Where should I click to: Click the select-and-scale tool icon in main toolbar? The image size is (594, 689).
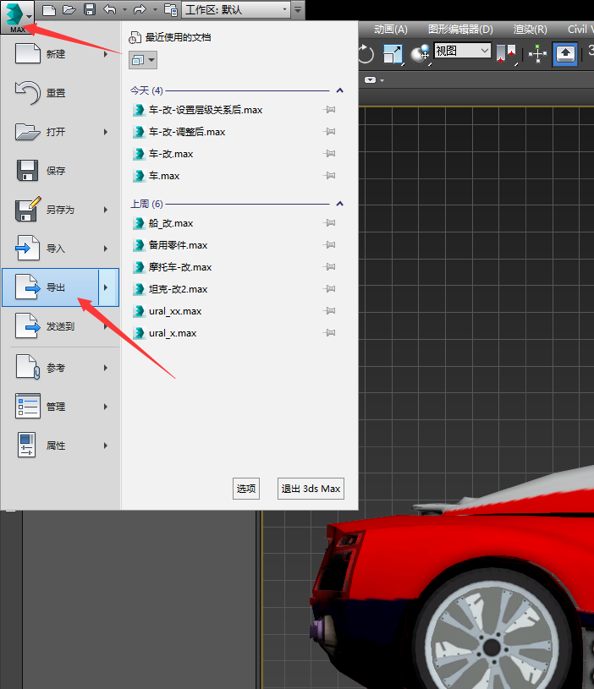(x=393, y=53)
